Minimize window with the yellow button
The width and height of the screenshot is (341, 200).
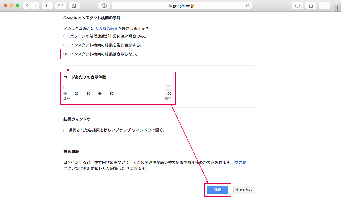pyautogui.click(x=12, y=6)
